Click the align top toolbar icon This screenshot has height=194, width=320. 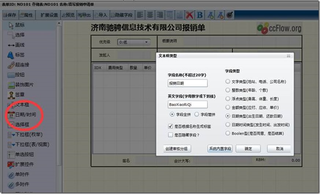(170, 15)
